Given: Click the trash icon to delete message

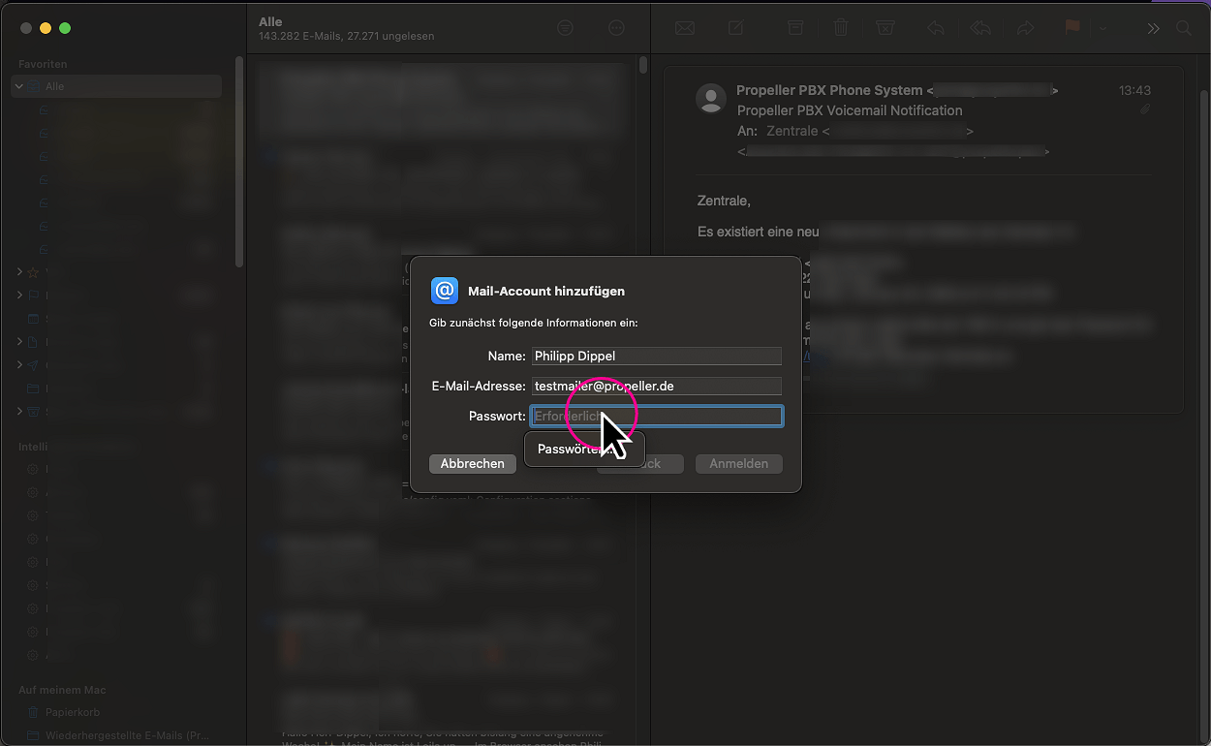Looking at the screenshot, I should (x=840, y=28).
